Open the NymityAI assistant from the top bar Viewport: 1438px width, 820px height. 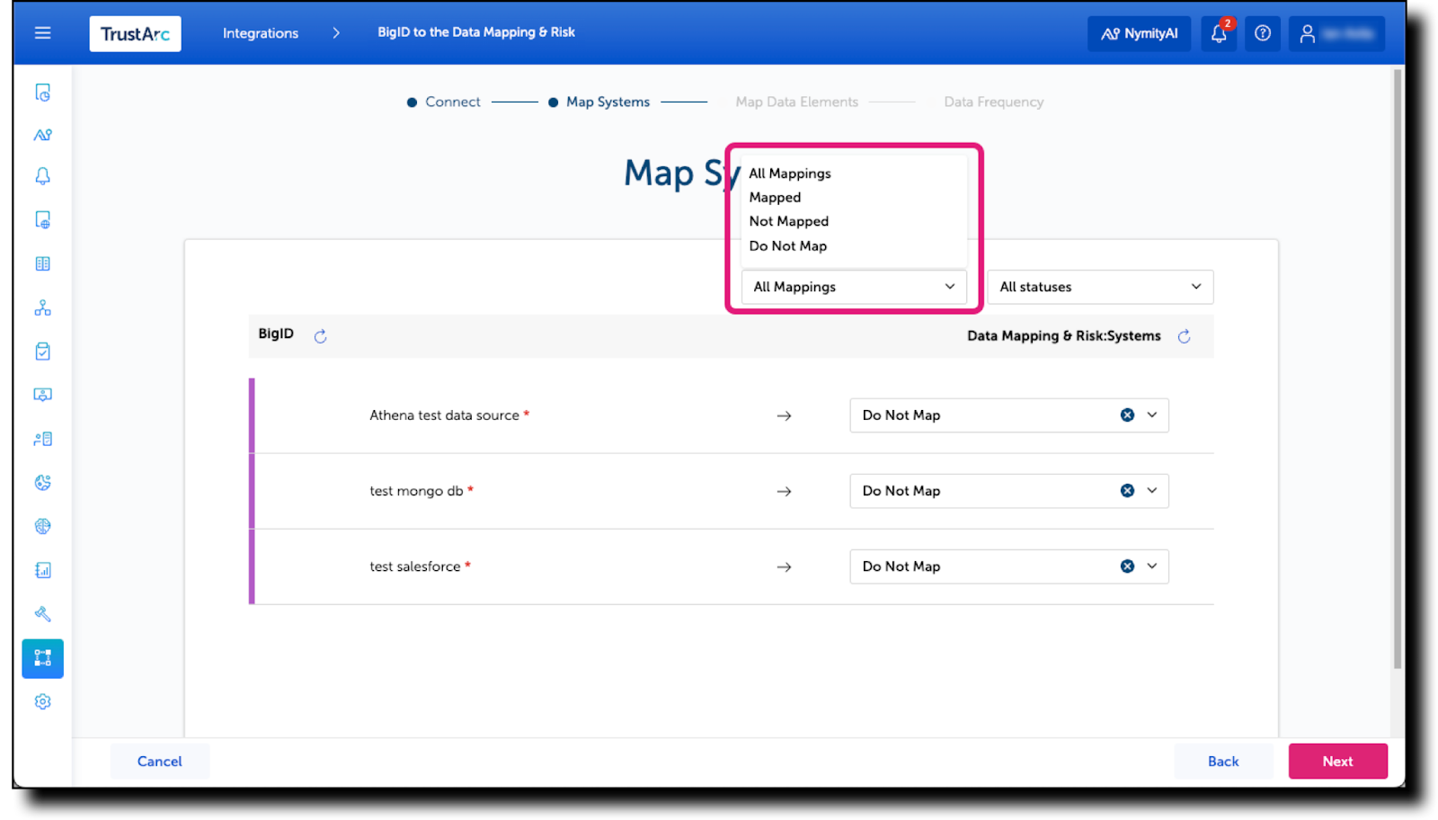pyautogui.click(x=1139, y=33)
